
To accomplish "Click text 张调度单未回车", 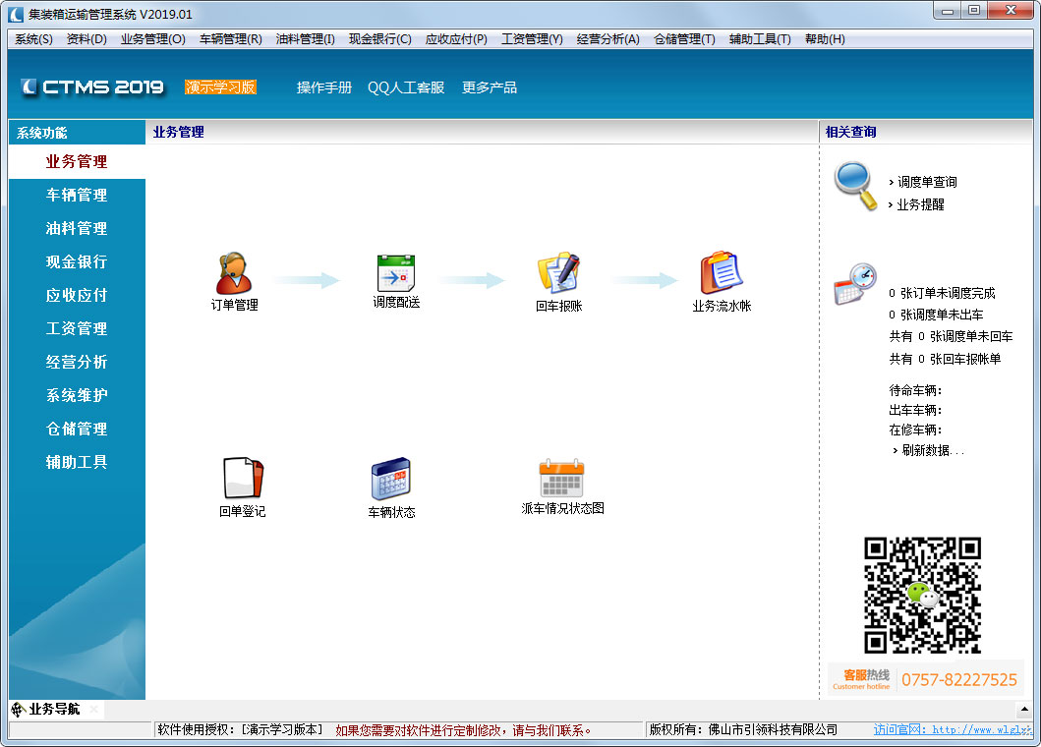I will 971,337.
